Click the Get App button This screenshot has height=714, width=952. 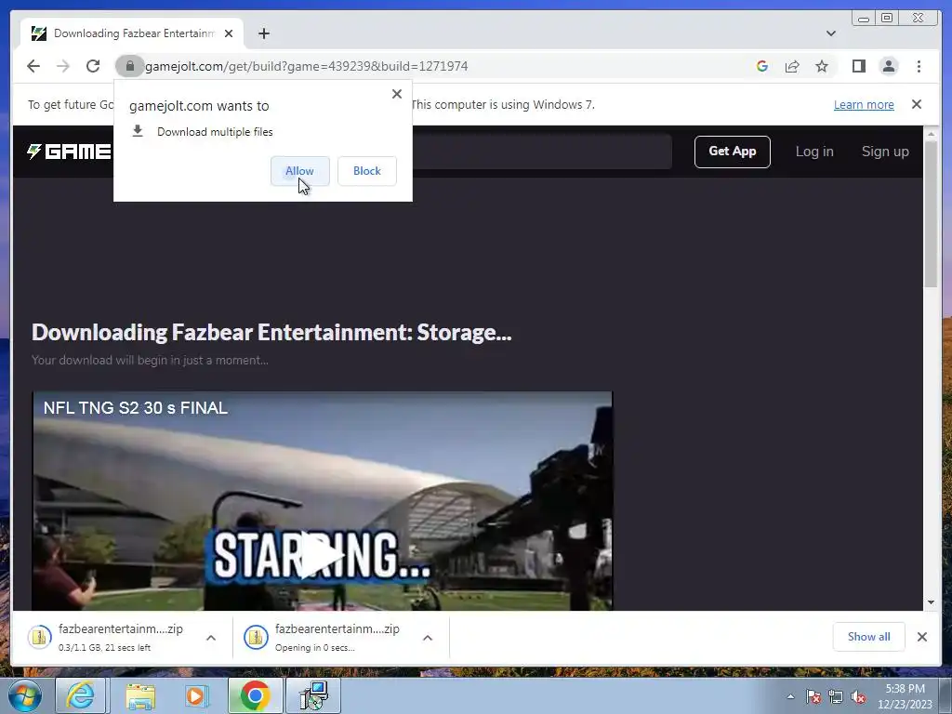coord(733,152)
